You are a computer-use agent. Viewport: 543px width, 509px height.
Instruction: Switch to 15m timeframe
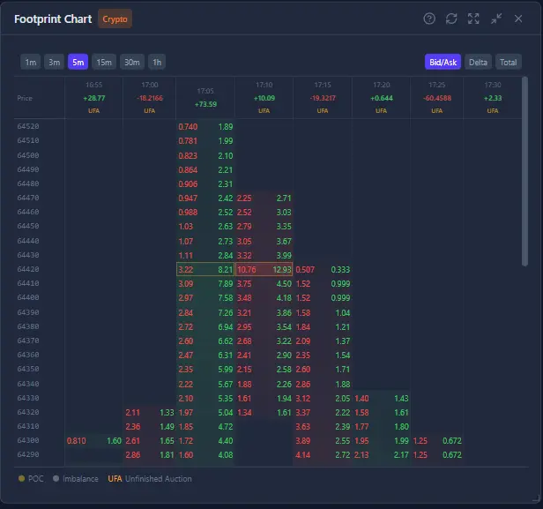(x=104, y=62)
